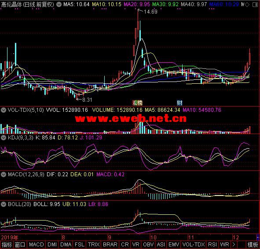
Task: Click the 财 financial marker on the chart
Action: [x=179, y=103]
